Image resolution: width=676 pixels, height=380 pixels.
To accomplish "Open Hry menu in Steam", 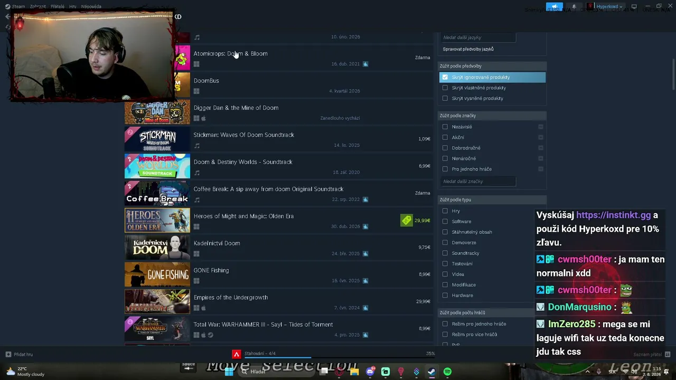I will [x=73, y=7].
